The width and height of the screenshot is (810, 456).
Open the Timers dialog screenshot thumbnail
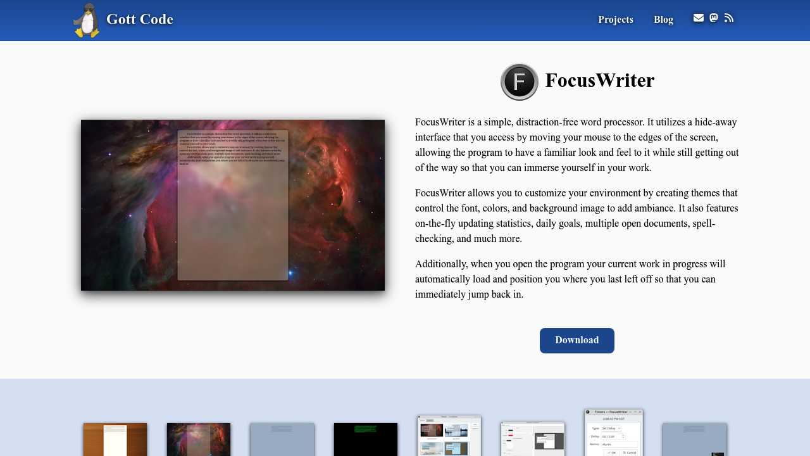tap(614, 433)
